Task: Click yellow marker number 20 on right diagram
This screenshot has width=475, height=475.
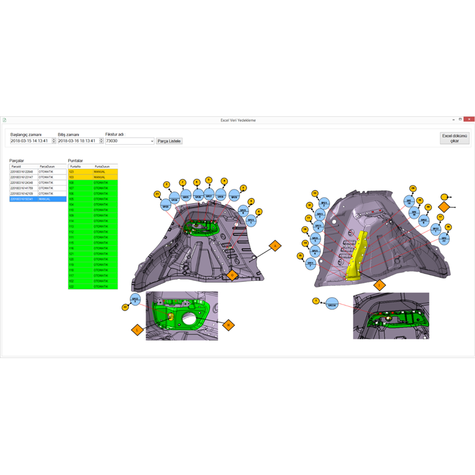Action: point(413,188)
